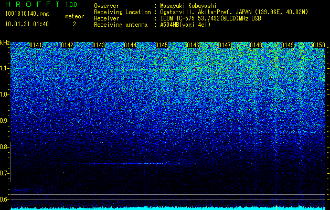Click the 0148 time marker
330x210 pixels.
coord(257,45)
